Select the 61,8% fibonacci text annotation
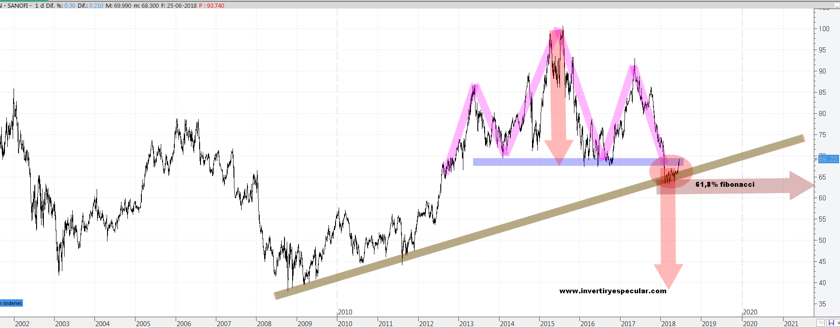The height and width of the screenshot is (328, 840). click(x=725, y=184)
